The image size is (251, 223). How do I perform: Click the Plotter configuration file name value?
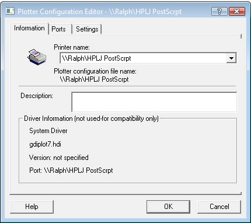(95, 79)
